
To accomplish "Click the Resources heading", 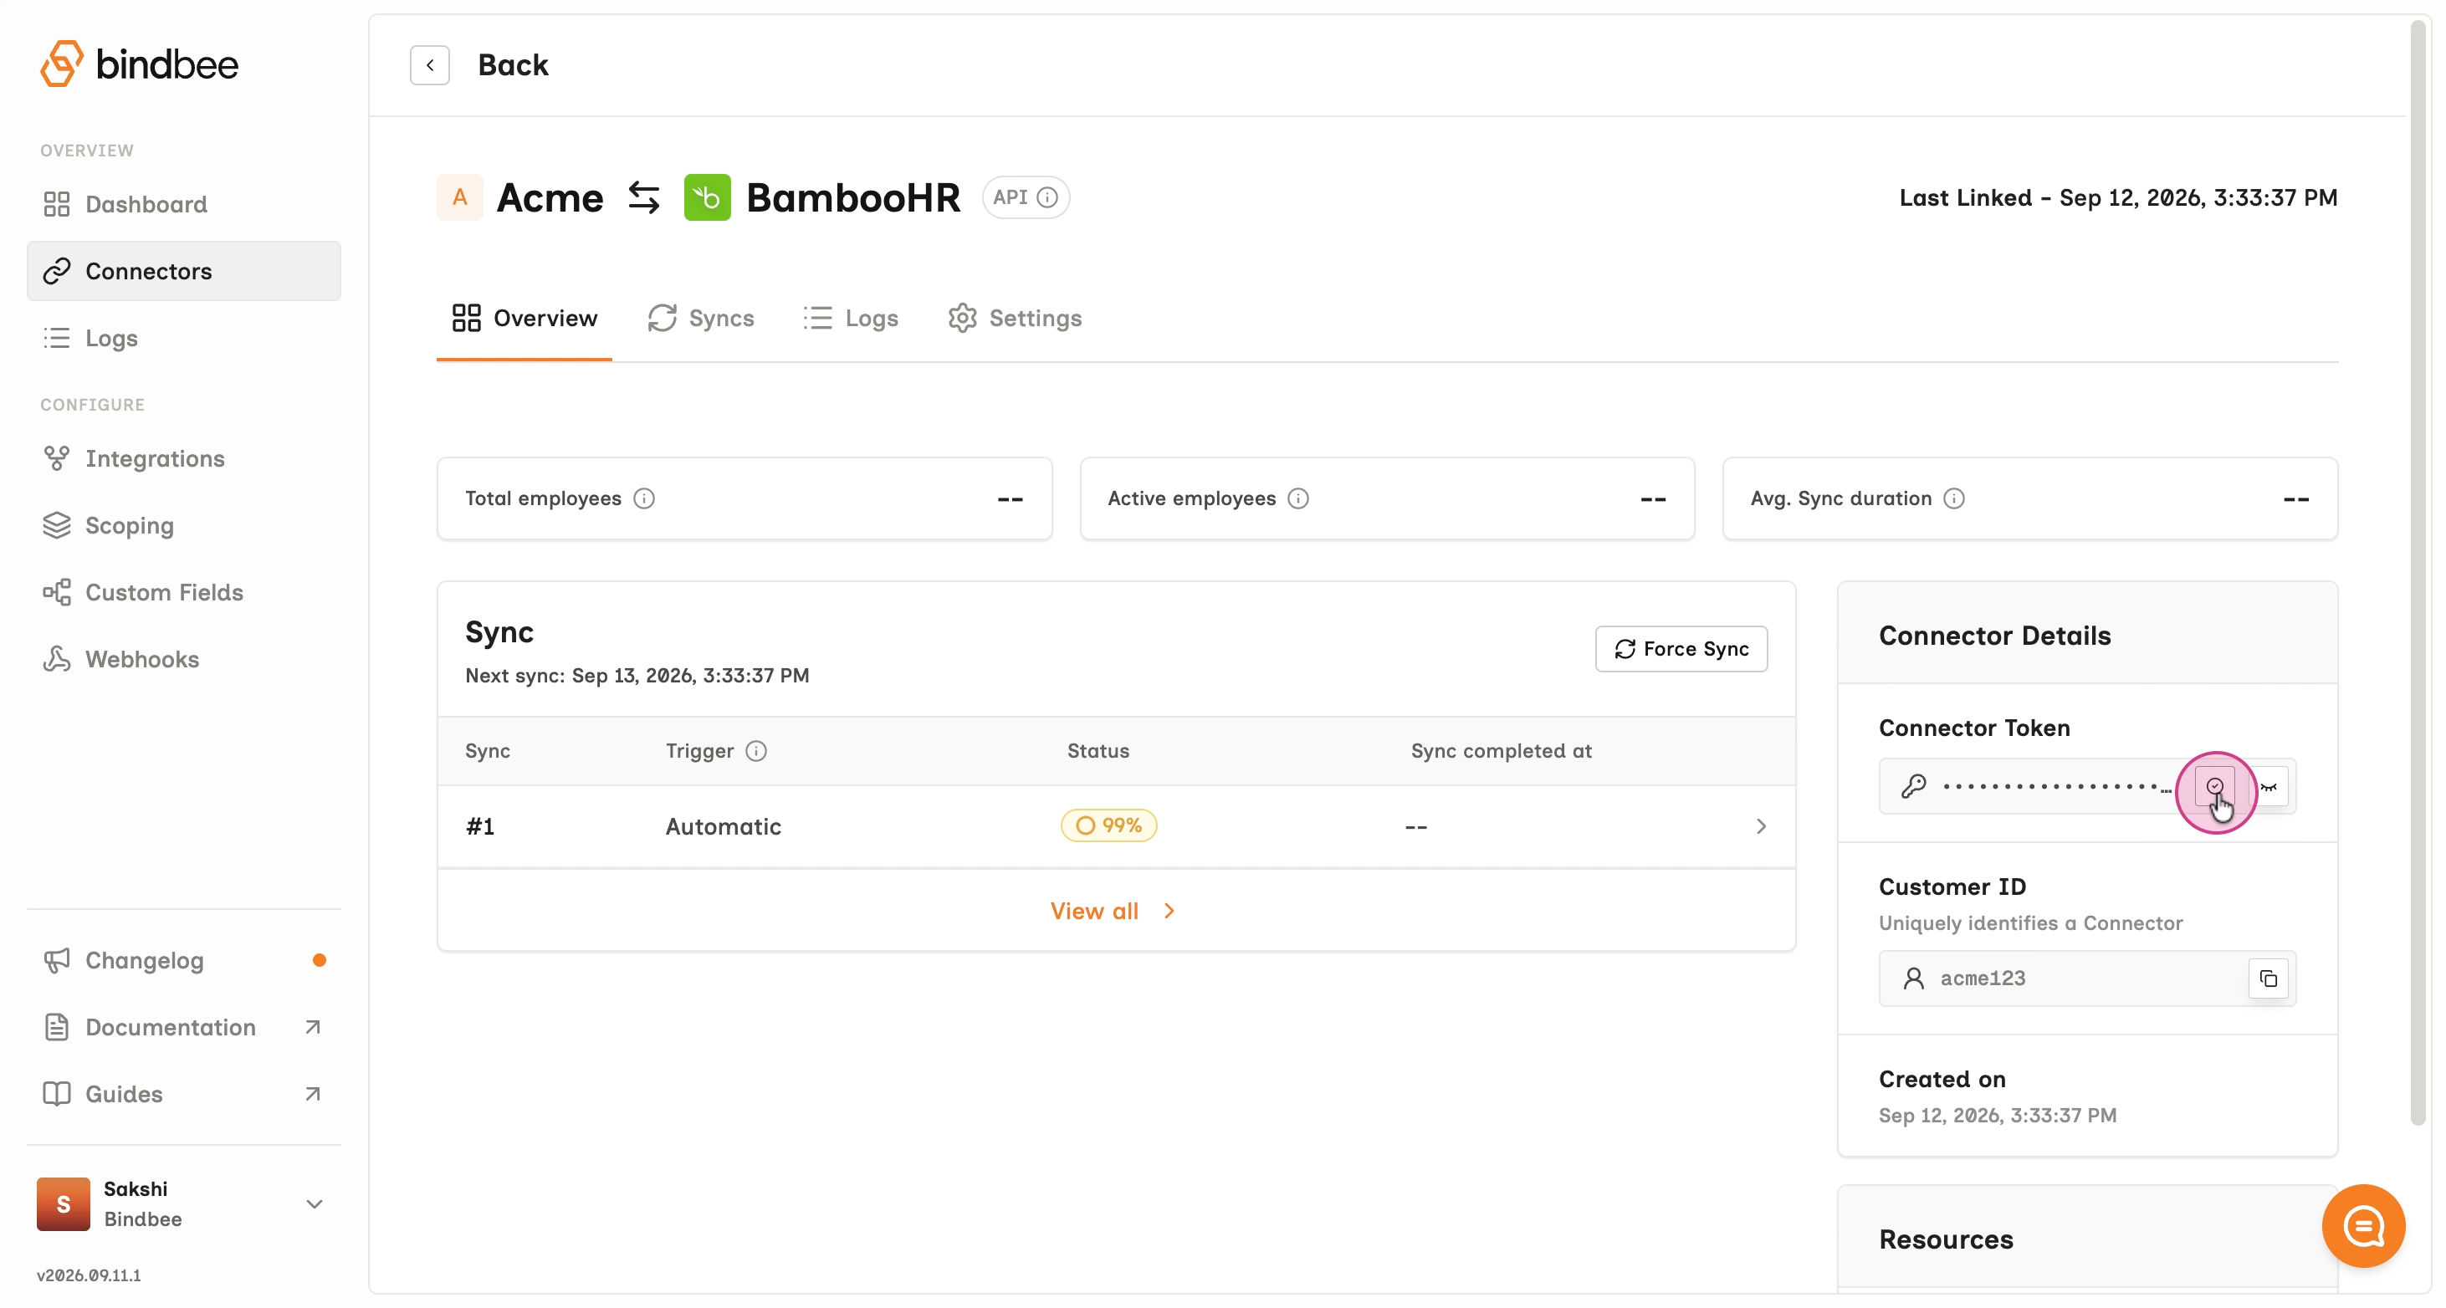I will (1947, 1239).
